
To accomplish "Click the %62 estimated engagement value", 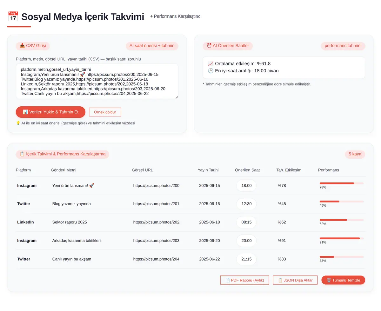I will point(282,222).
